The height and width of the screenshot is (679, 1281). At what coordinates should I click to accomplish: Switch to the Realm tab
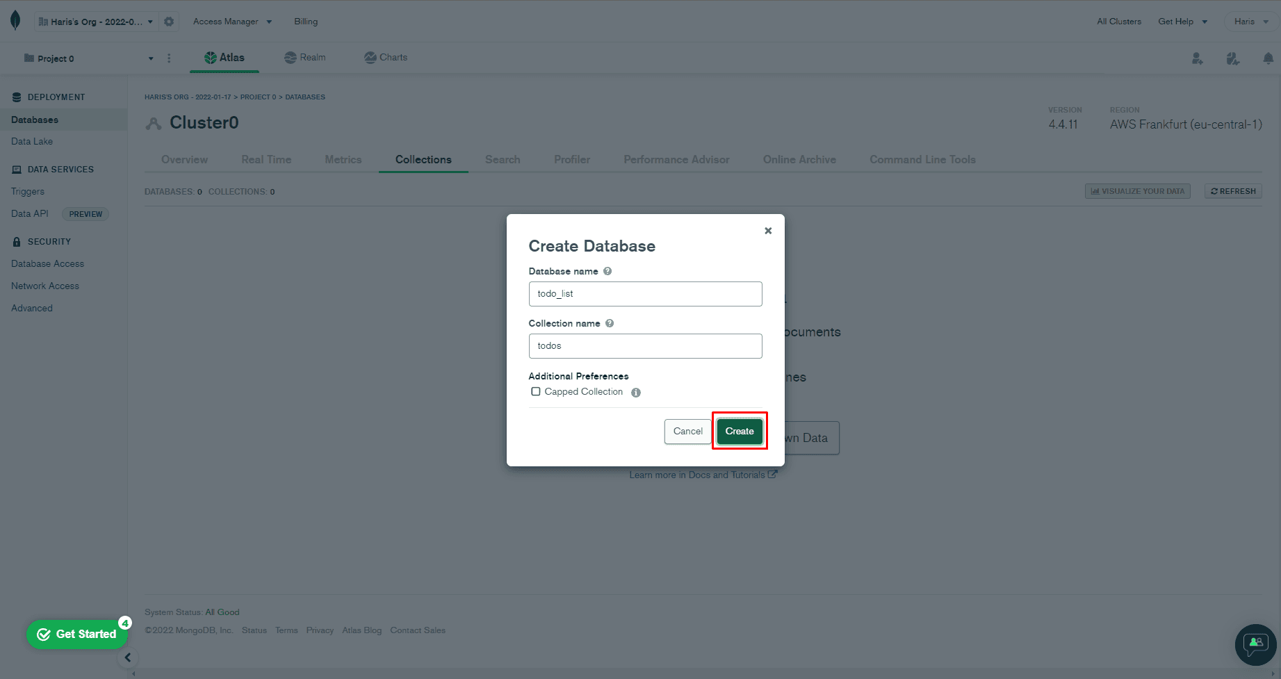click(305, 58)
